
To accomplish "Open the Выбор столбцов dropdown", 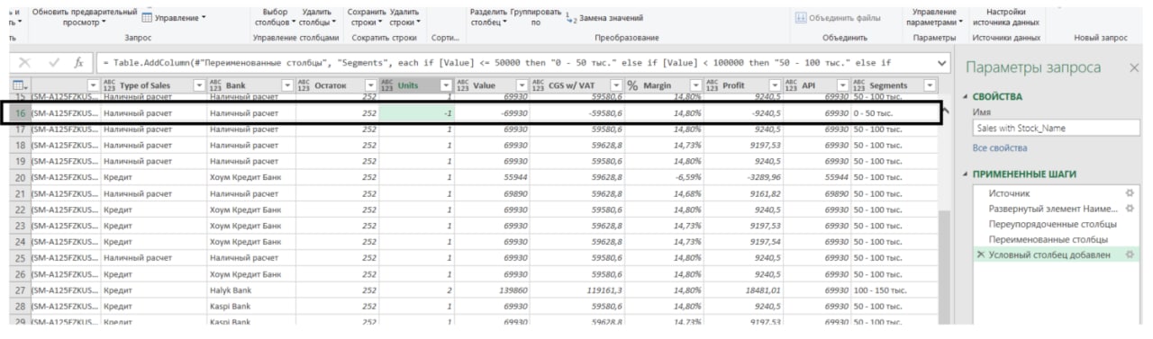I will point(275,17).
